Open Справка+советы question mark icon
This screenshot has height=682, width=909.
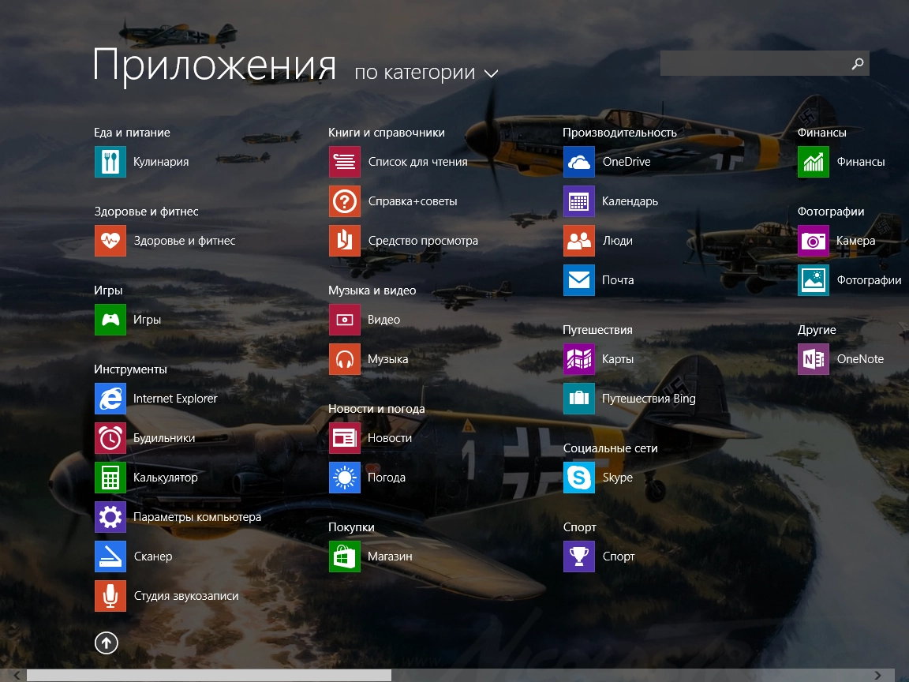click(x=345, y=201)
